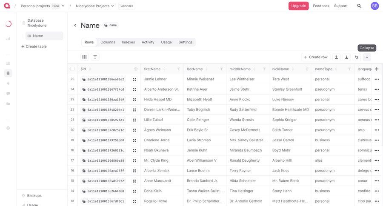The image size is (383, 206).
Task: Refresh the table rows
Action: 357,57
